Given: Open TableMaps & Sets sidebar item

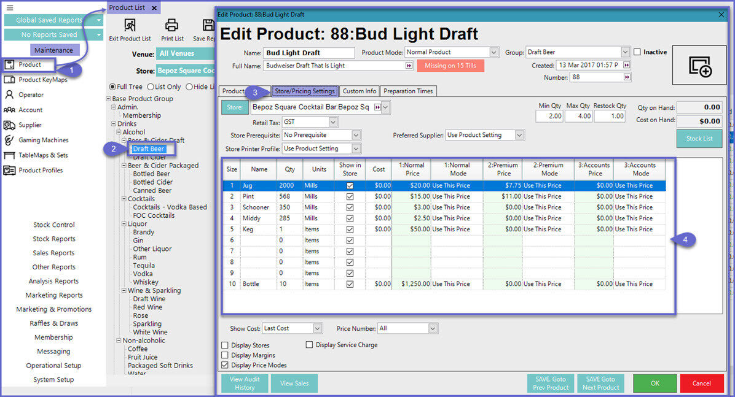Looking at the screenshot, I should [x=43, y=155].
